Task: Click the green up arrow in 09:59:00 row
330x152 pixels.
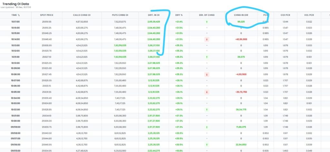Action: coord(207,127)
